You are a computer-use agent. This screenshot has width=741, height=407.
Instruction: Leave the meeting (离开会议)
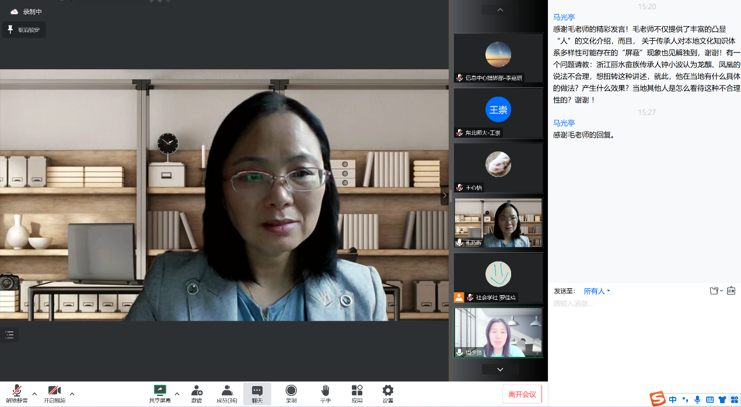[522, 394]
